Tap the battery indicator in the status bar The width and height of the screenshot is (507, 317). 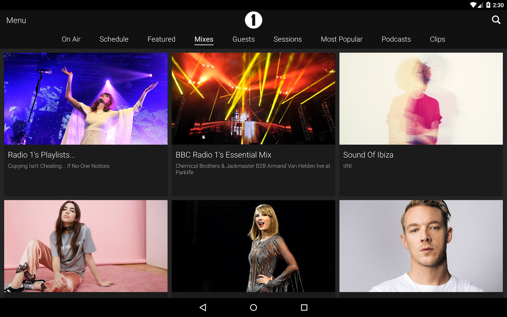point(488,5)
